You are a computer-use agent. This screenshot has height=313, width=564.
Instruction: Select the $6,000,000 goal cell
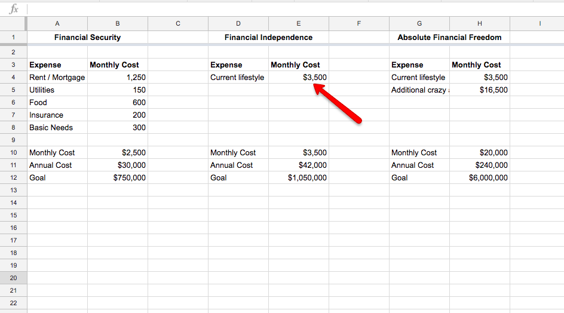tap(480, 178)
